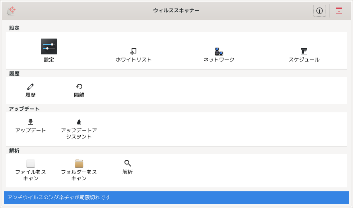The image size is (353, 208).
Task: Open the ホワイトリスト whitelist icon
Action: [x=134, y=51]
